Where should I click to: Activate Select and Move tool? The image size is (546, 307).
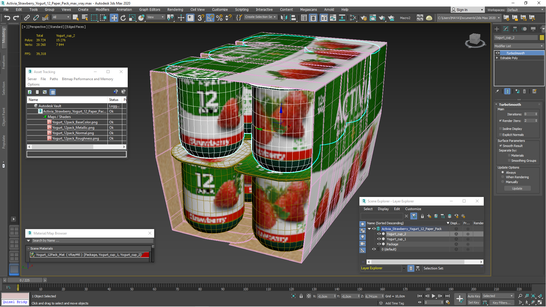click(x=114, y=18)
